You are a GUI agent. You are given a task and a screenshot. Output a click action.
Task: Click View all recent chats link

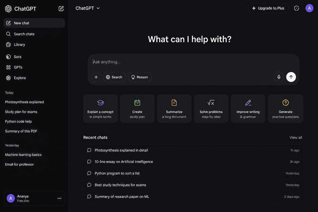tap(296, 138)
